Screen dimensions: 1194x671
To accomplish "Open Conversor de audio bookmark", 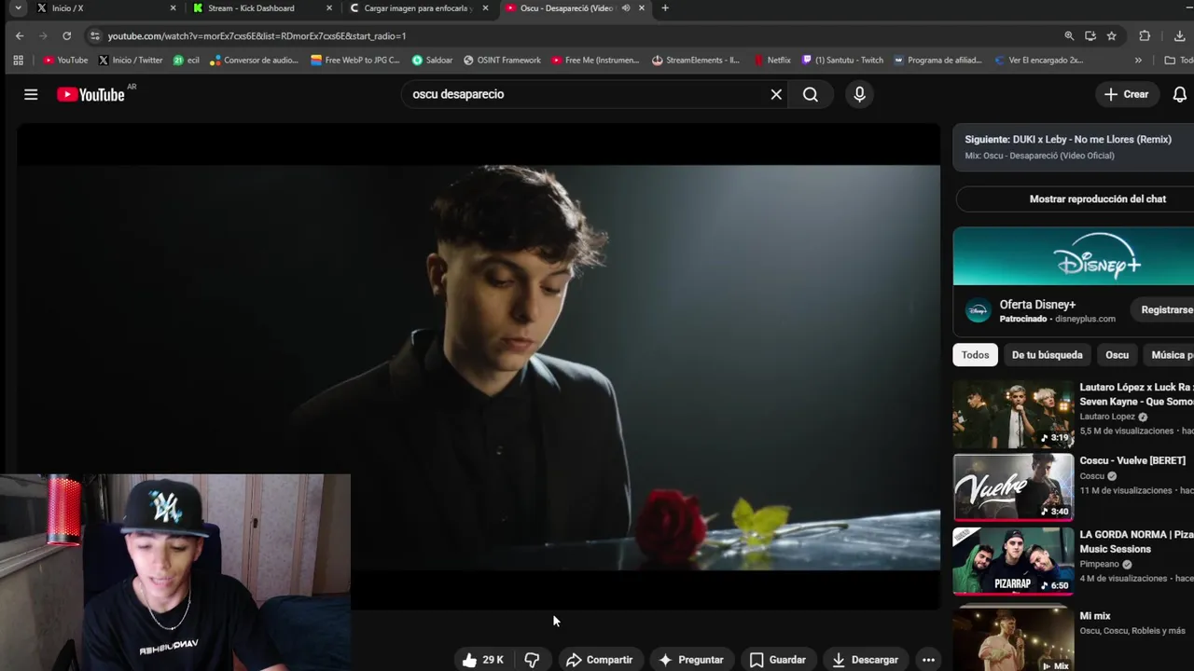I will click(x=255, y=60).
